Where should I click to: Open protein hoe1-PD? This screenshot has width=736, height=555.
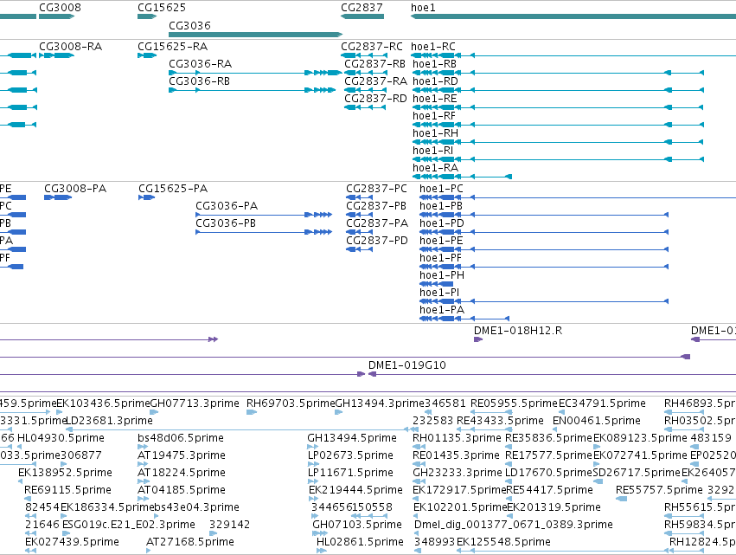coord(544,232)
